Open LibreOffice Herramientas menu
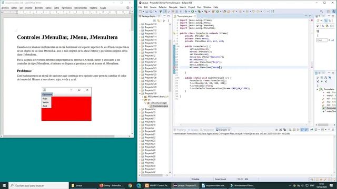 [81, 8]
